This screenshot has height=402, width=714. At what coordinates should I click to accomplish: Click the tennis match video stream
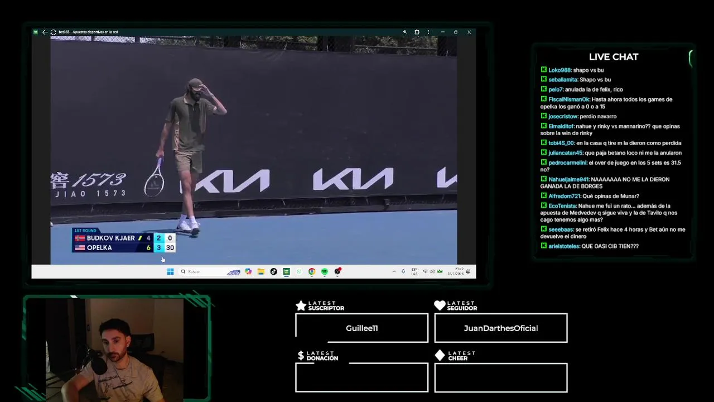[254, 150]
